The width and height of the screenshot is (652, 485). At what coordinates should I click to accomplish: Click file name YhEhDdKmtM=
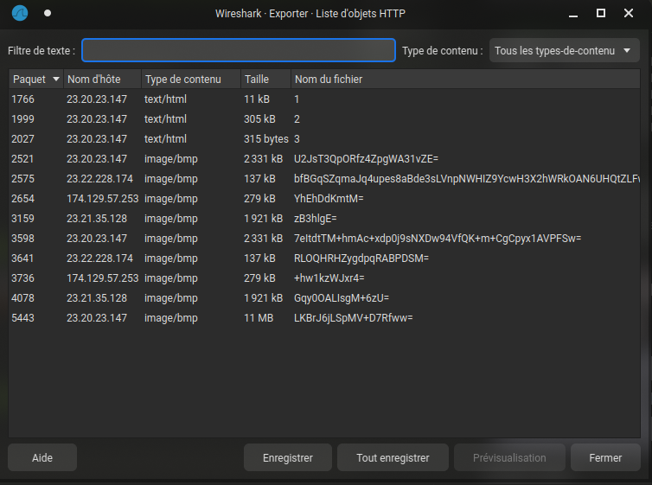(x=329, y=199)
